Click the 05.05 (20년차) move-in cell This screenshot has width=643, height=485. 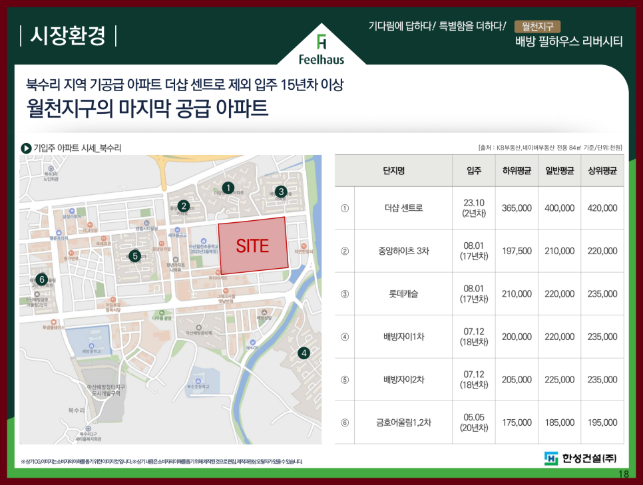474,422
